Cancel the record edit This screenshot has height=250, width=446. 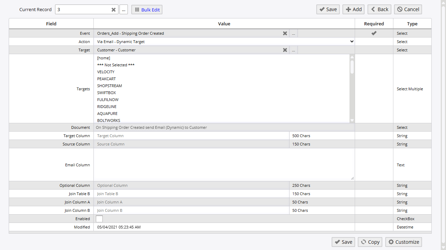[408, 9]
